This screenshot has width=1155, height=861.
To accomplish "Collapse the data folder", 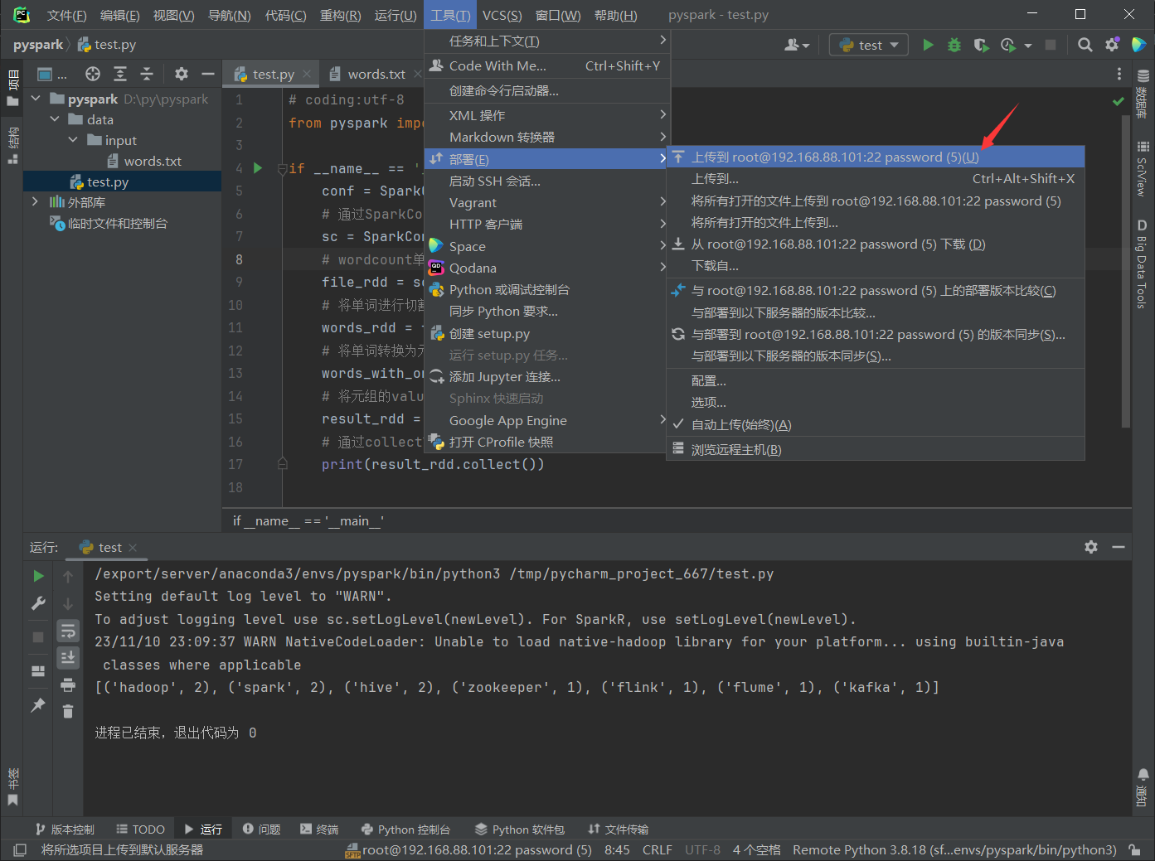I will click(55, 119).
